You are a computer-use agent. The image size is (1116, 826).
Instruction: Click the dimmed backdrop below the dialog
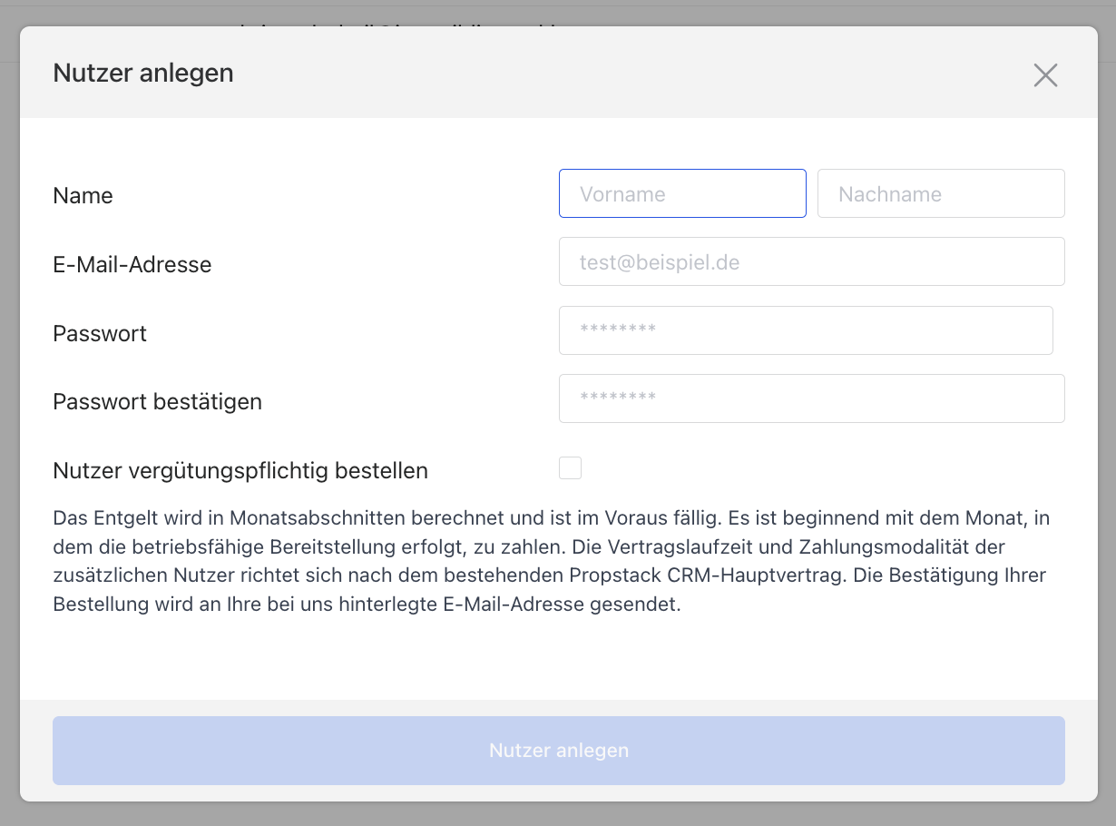[558, 814]
